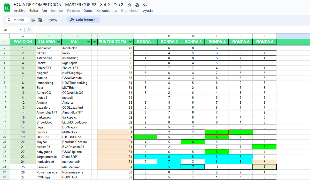Open the IGN column filter
Viewport: 310px width, 180px height.
pyautogui.click(x=89, y=42)
